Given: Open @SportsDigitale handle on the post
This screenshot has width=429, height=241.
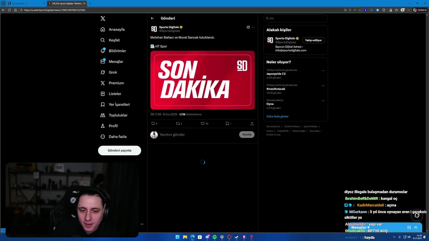Looking at the screenshot, I should pos(170,31).
